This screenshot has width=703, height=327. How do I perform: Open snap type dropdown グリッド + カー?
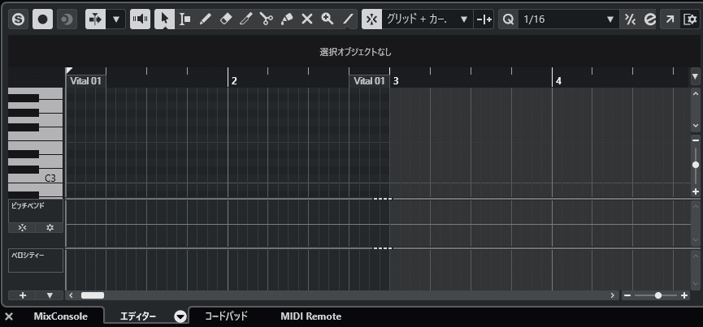click(427, 19)
